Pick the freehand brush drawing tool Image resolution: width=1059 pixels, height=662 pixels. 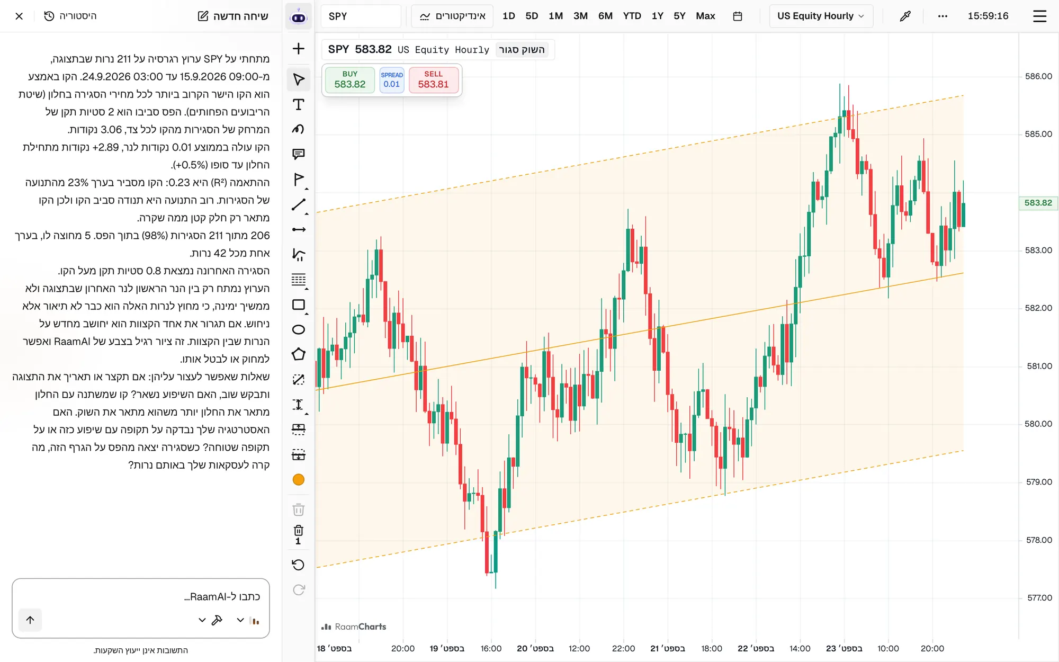[299, 129]
